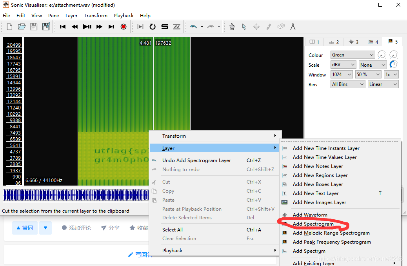
Task: Select the Draw pencil tool
Action: pos(269,27)
